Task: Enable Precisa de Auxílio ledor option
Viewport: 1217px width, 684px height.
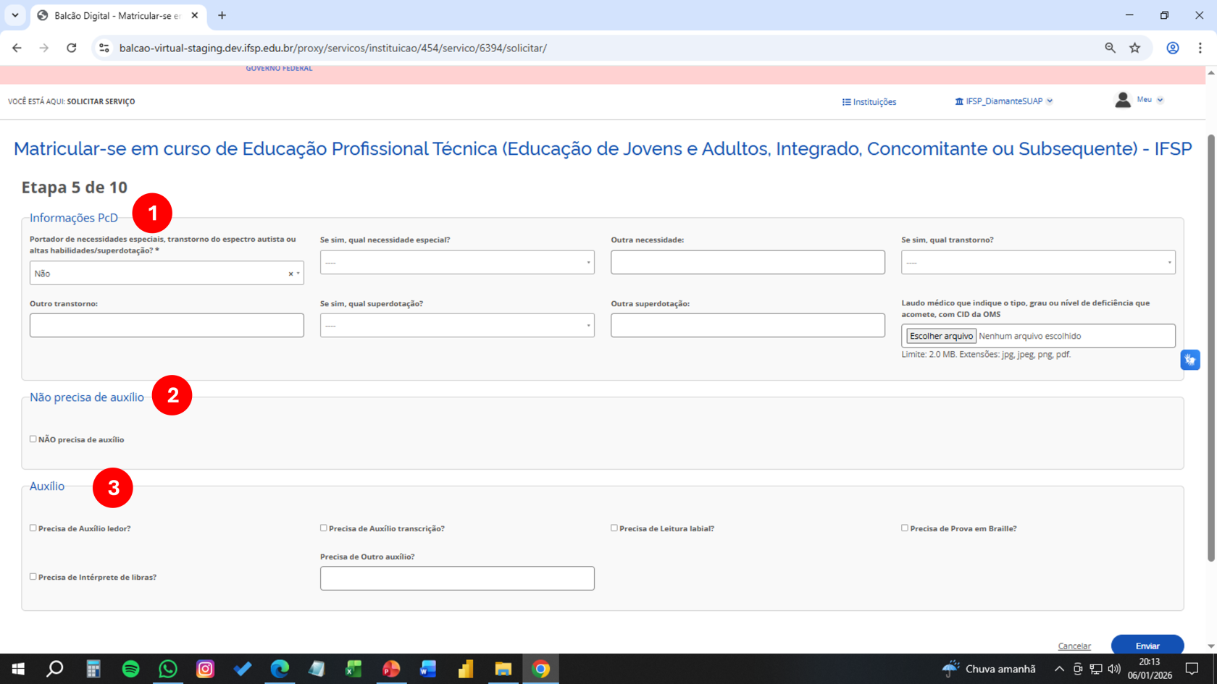Action: (33, 528)
